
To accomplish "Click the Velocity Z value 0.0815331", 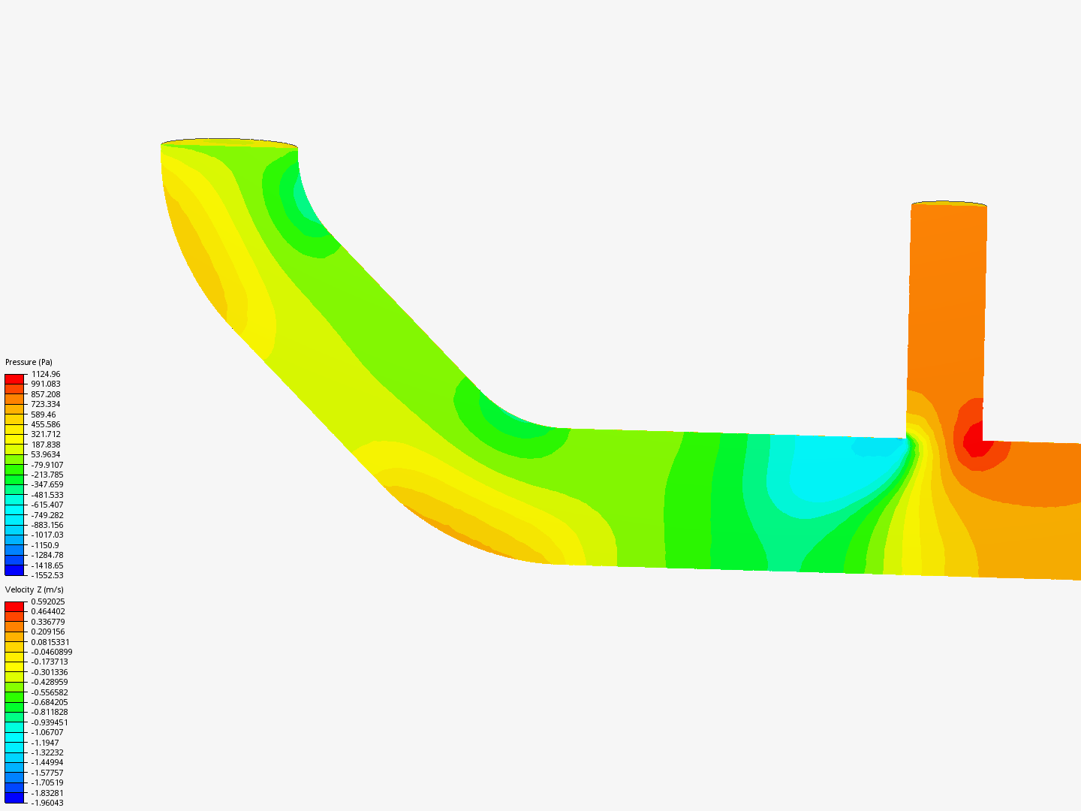I will 50,642.
